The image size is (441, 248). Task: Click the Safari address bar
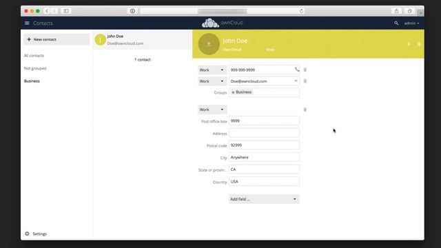point(223,11)
